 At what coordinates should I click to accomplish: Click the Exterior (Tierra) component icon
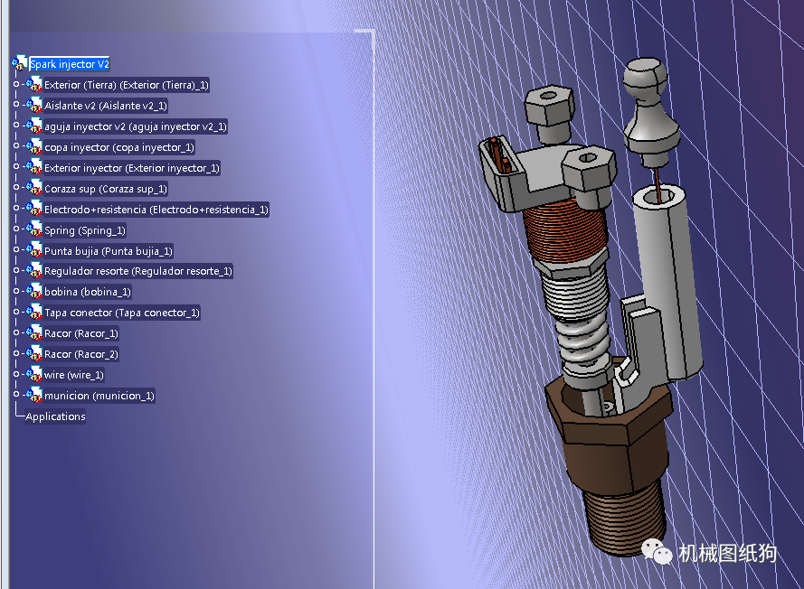33,84
